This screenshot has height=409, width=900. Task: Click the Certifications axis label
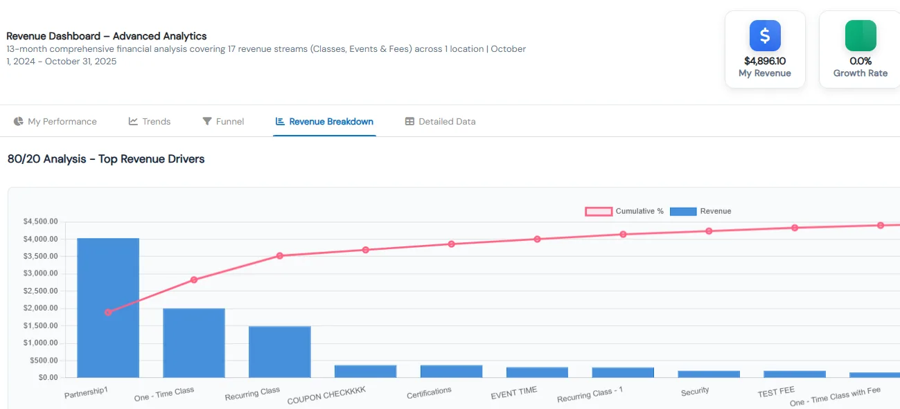click(429, 392)
